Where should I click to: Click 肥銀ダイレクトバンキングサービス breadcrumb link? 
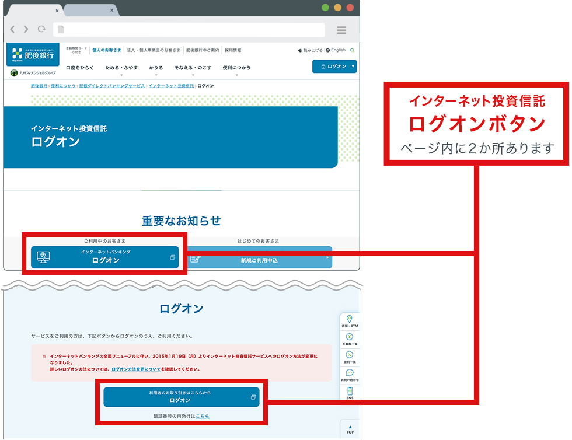tap(112, 86)
